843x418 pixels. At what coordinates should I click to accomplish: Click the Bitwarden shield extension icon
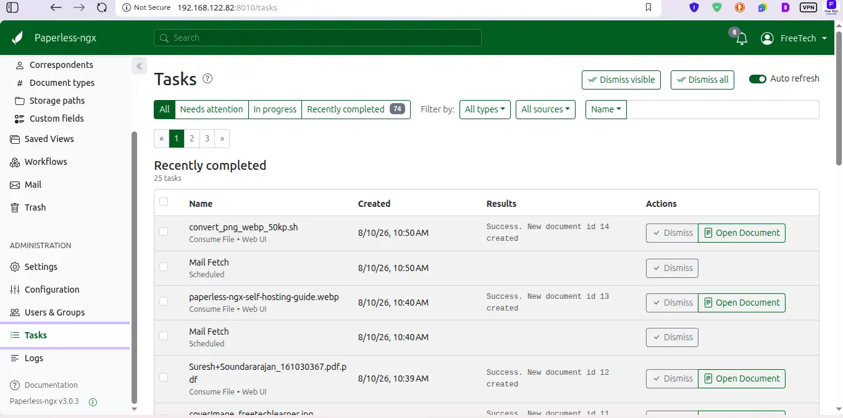tap(694, 7)
